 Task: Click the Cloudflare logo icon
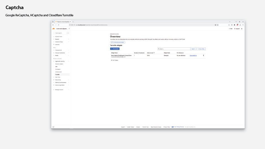pyautogui.click(x=54, y=28)
